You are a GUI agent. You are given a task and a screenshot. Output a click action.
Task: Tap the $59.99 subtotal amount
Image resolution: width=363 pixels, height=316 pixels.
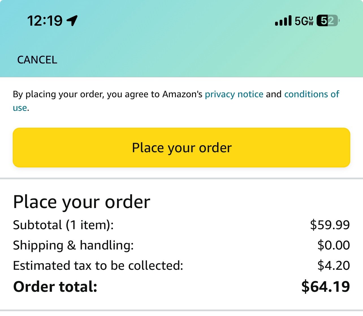330,225
